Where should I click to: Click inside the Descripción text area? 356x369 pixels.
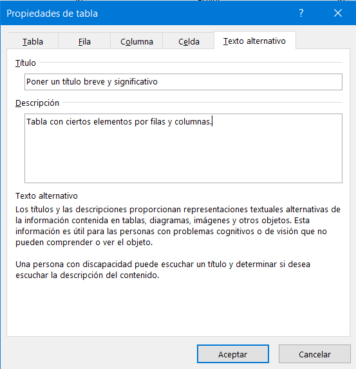coord(183,148)
